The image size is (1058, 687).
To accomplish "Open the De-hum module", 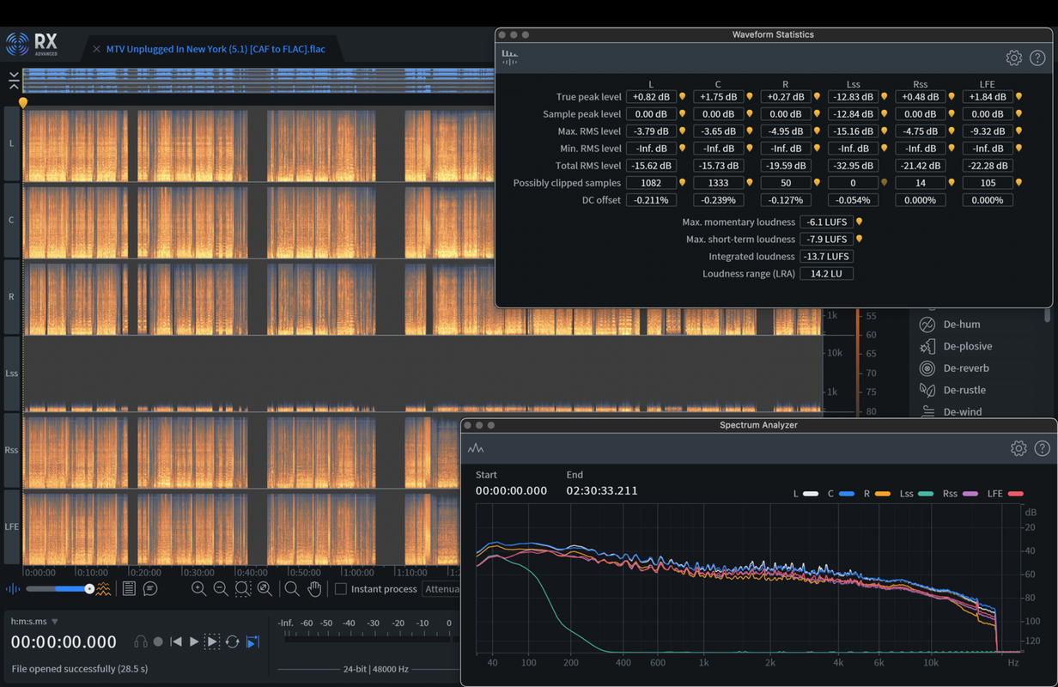I will coord(961,325).
